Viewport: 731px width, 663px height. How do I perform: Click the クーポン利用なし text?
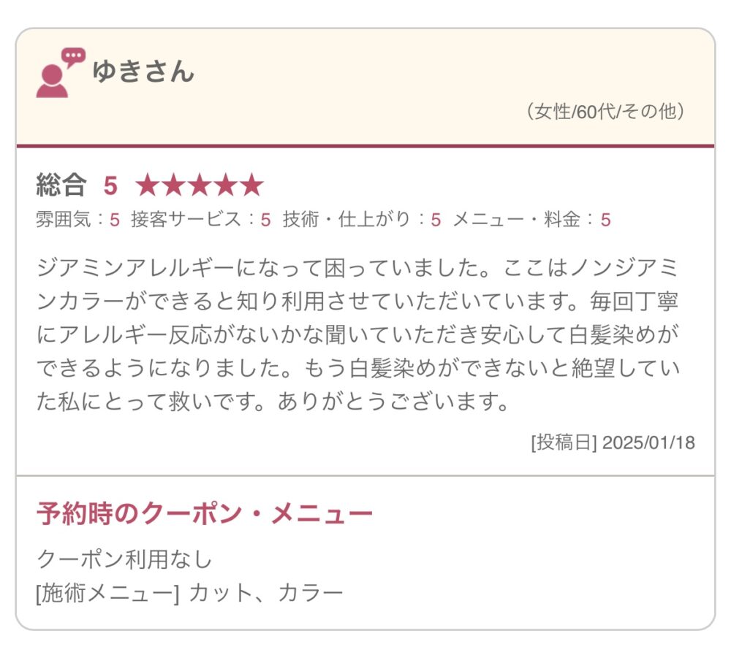click(x=124, y=559)
